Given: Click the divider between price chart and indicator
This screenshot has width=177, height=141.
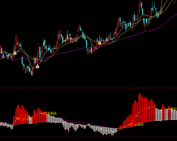Looking at the screenshot, I should [88, 88].
